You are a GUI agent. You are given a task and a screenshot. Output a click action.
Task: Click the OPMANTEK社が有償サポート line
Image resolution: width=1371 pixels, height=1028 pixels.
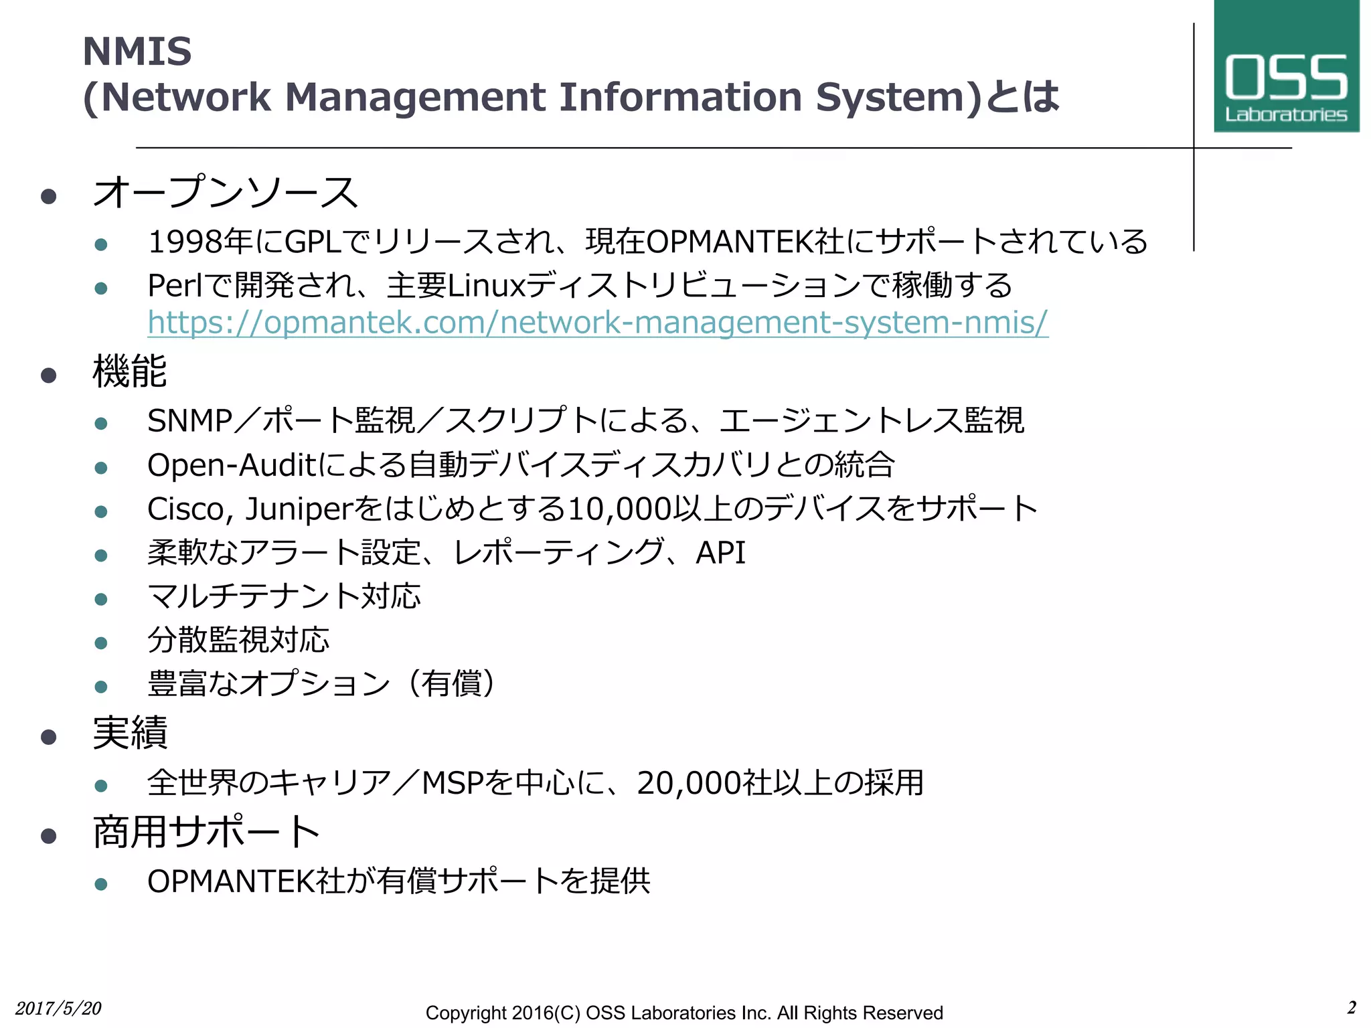click(398, 881)
